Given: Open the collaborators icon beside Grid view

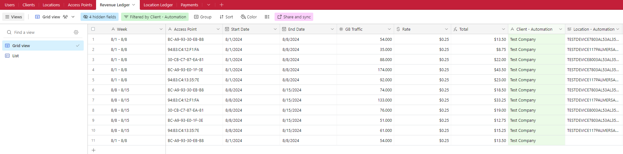Looking at the screenshot, I should [x=65, y=17].
